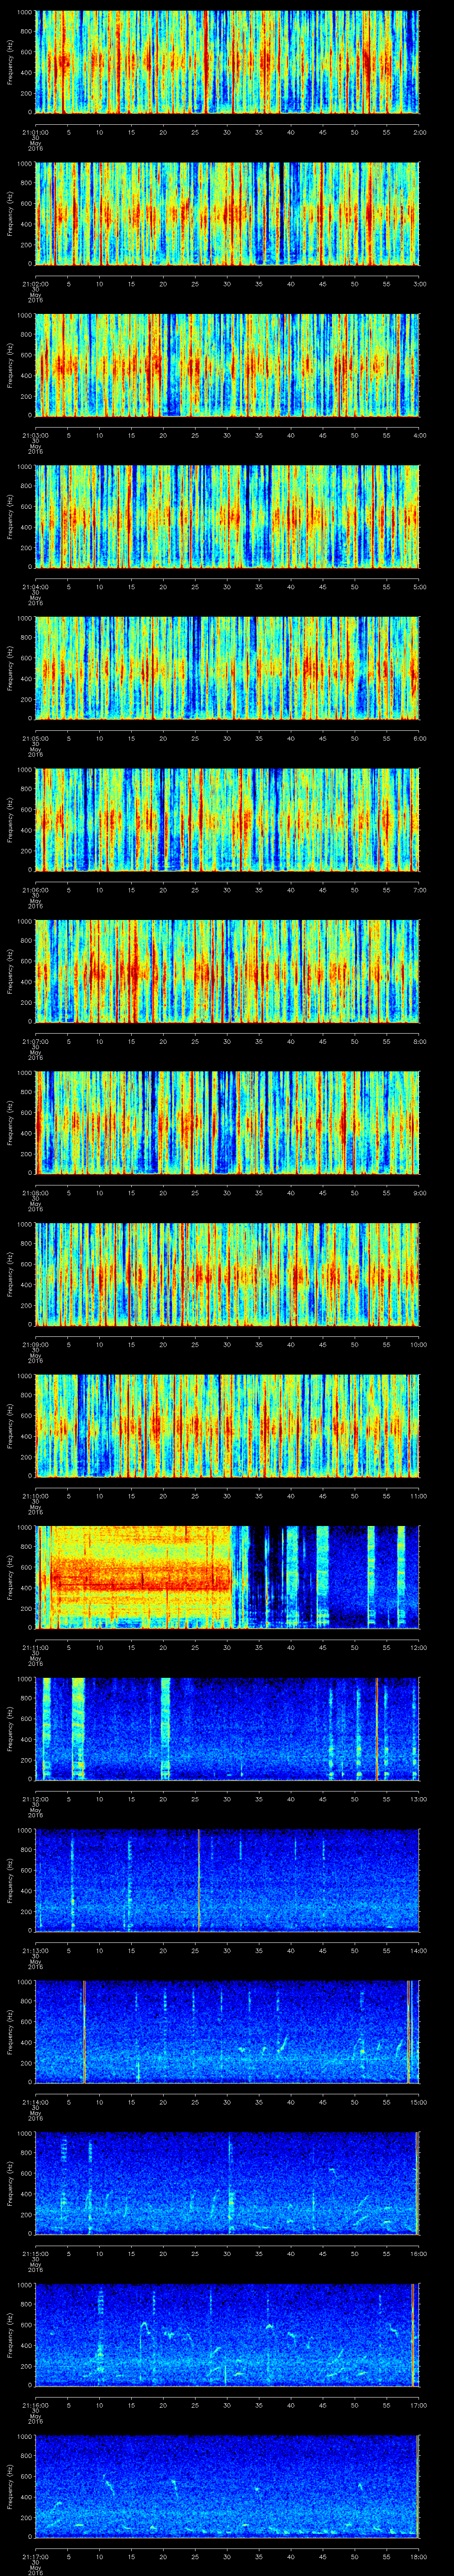This screenshot has height=2576, width=454.
Task: Click the 2:00 end time label
Action: tap(419, 131)
